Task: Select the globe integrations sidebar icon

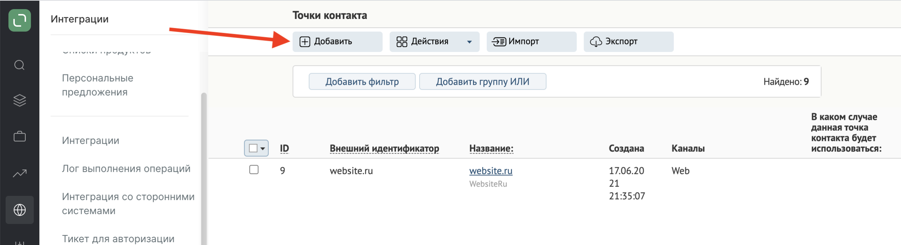Action: 19,210
